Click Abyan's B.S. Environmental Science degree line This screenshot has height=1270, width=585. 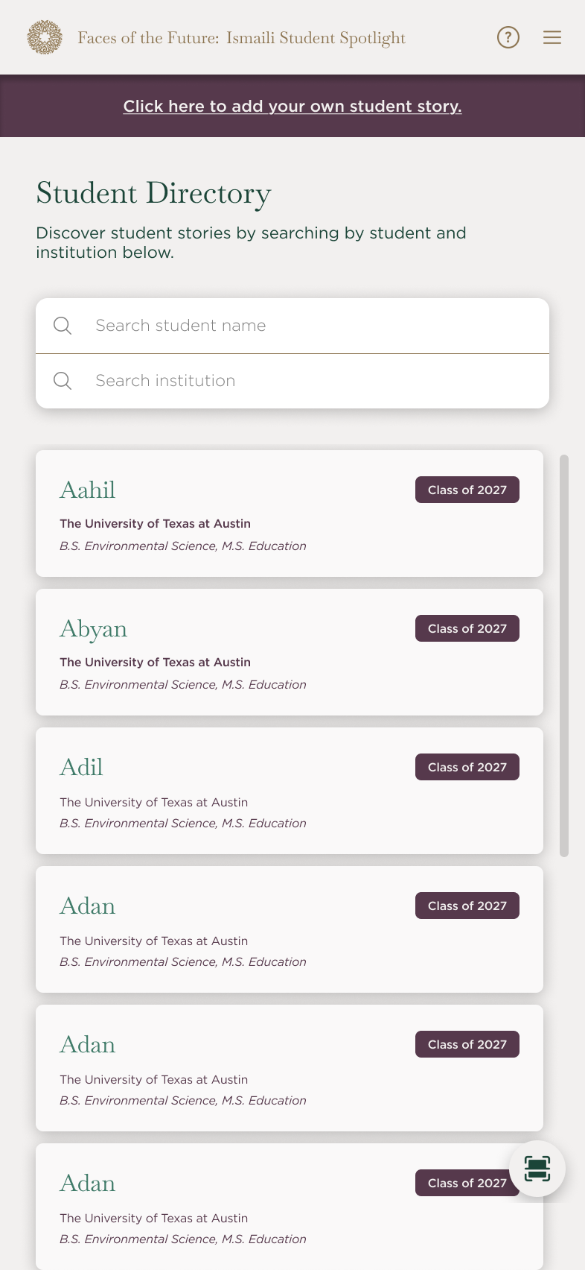pos(183,685)
